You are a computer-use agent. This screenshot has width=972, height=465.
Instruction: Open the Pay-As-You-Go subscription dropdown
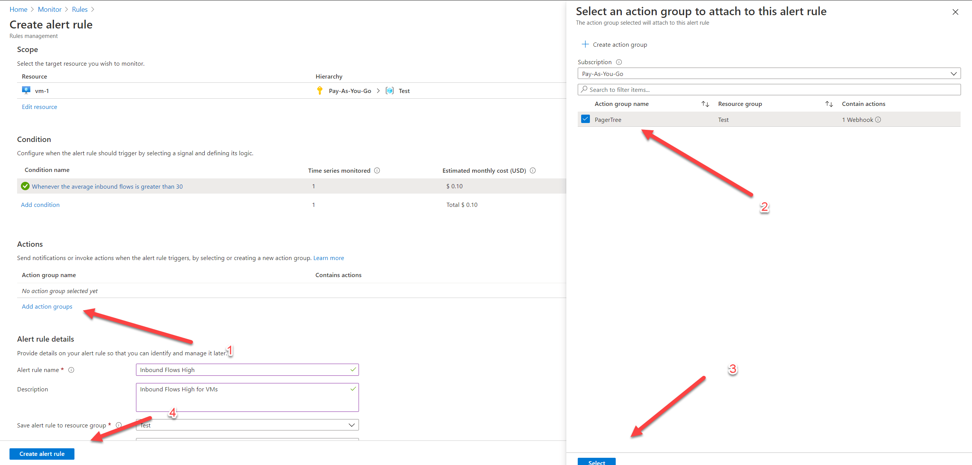coord(769,74)
